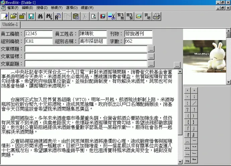Insert the exclamation mark ！ punctuation button

pyautogui.click(x=194, y=109)
